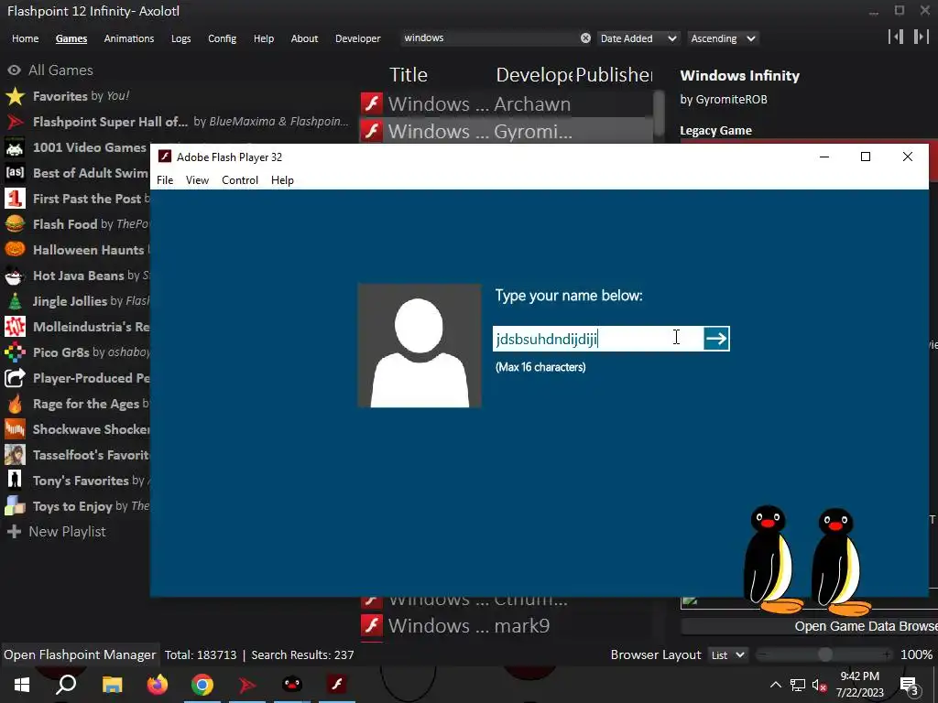Toggle the left sidebar collapse icon
Image resolution: width=938 pixels, height=703 pixels.
point(896,37)
